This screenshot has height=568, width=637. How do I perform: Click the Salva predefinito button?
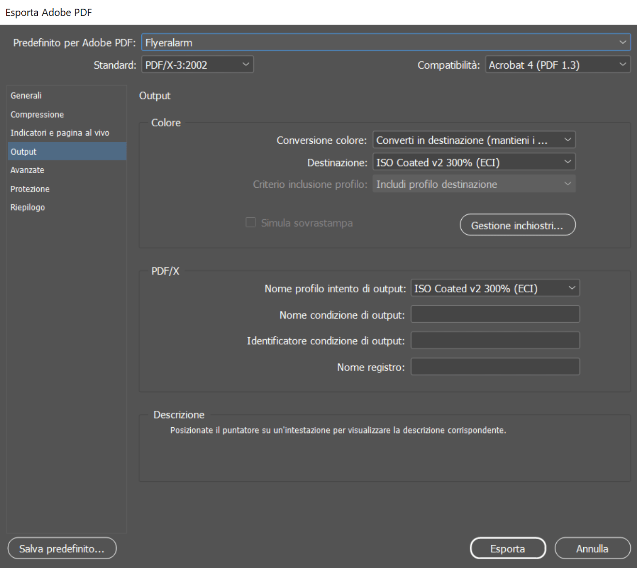click(62, 549)
